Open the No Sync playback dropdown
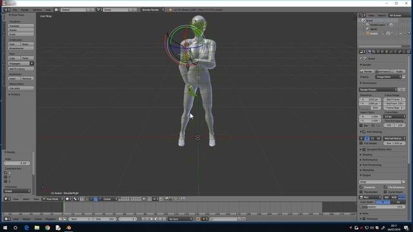 [181, 219]
